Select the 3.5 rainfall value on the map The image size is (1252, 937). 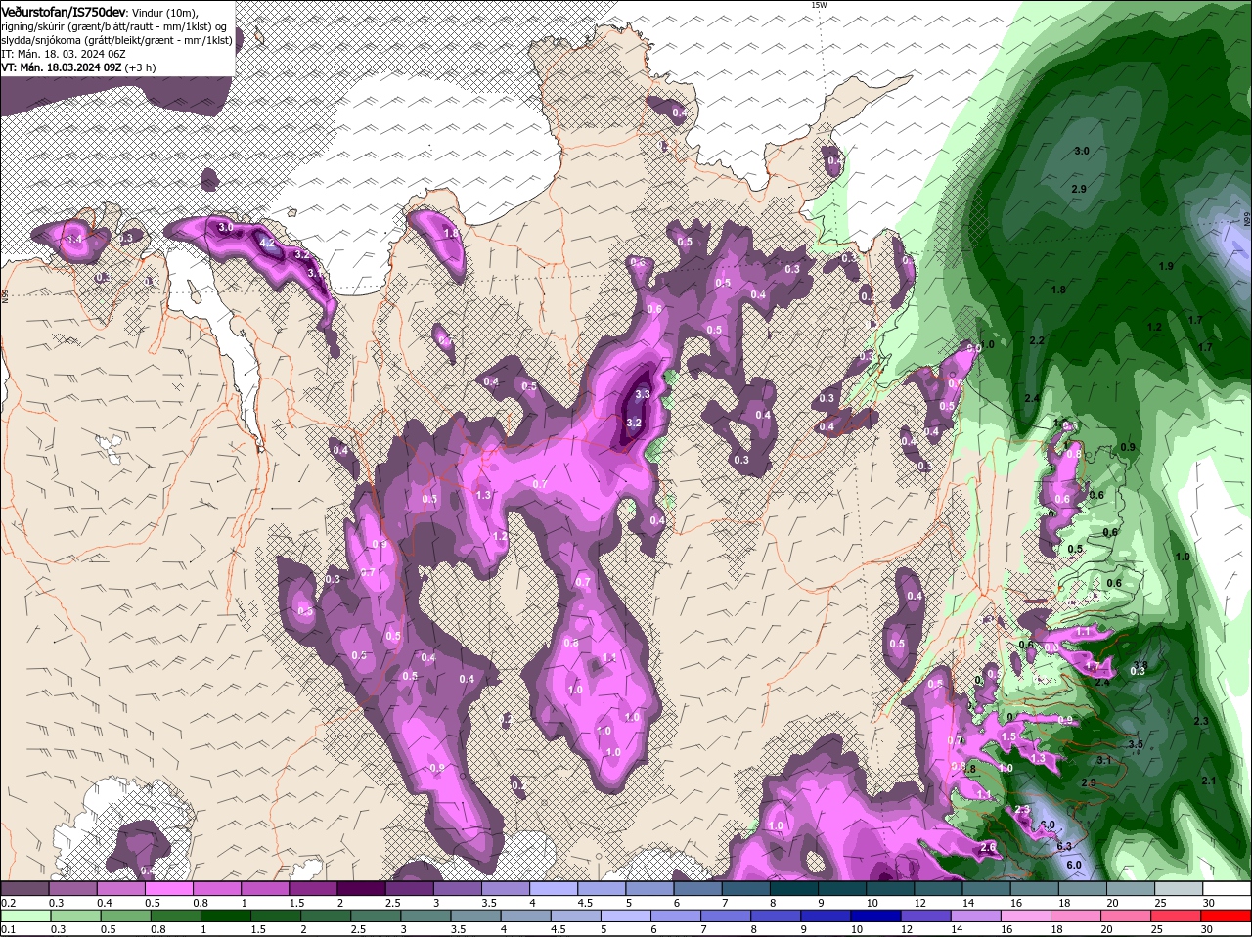pyautogui.click(x=1136, y=744)
